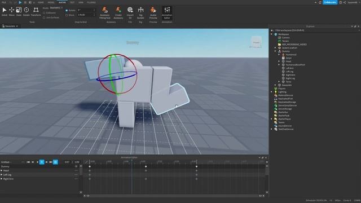Open the FILE menu
Image resolution: width=361 pixels, height=203 pixels.
4,2
